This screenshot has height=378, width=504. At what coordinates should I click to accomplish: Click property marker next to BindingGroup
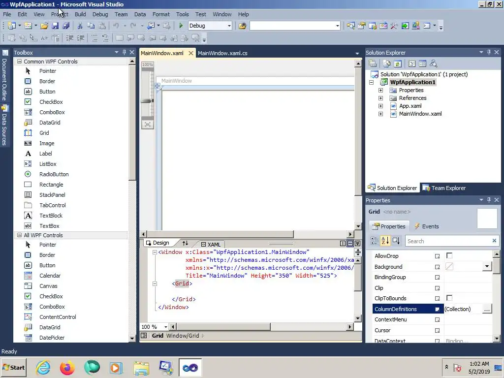[x=437, y=278]
